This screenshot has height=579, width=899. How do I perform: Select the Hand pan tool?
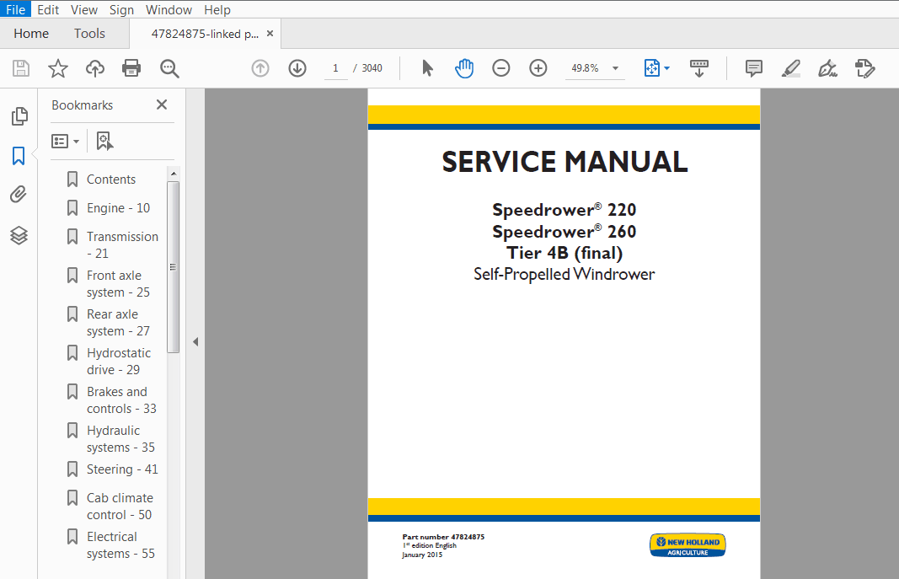(464, 68)
